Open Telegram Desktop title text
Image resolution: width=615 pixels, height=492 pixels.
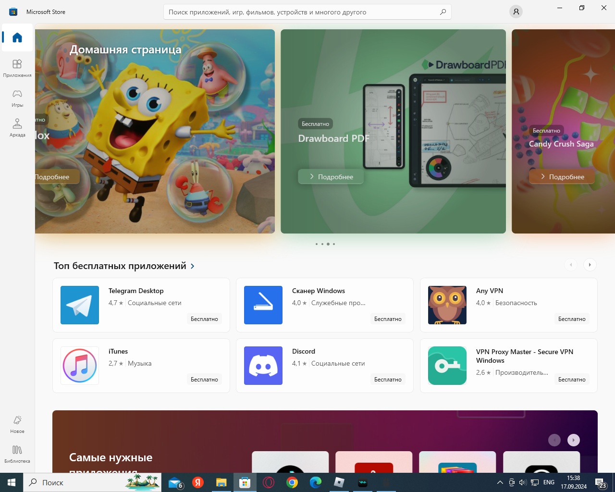click(136, 291)
